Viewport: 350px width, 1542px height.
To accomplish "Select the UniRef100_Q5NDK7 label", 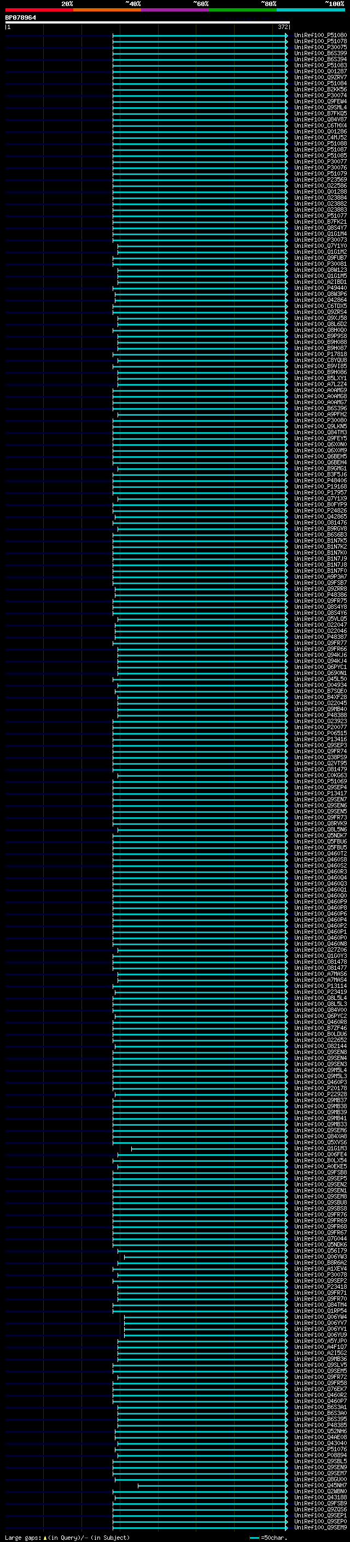I will pyautogui.click(x=320, y=835).
